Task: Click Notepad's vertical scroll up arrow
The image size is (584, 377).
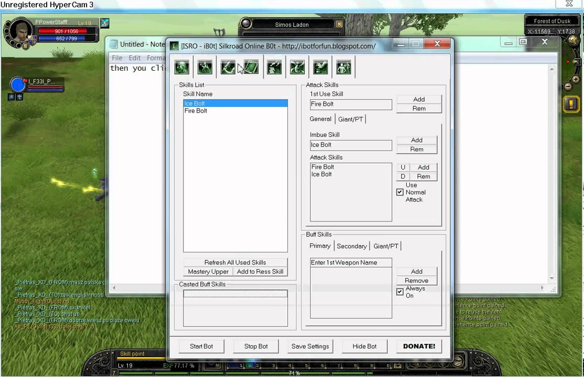Action: (x=551, y=69)
